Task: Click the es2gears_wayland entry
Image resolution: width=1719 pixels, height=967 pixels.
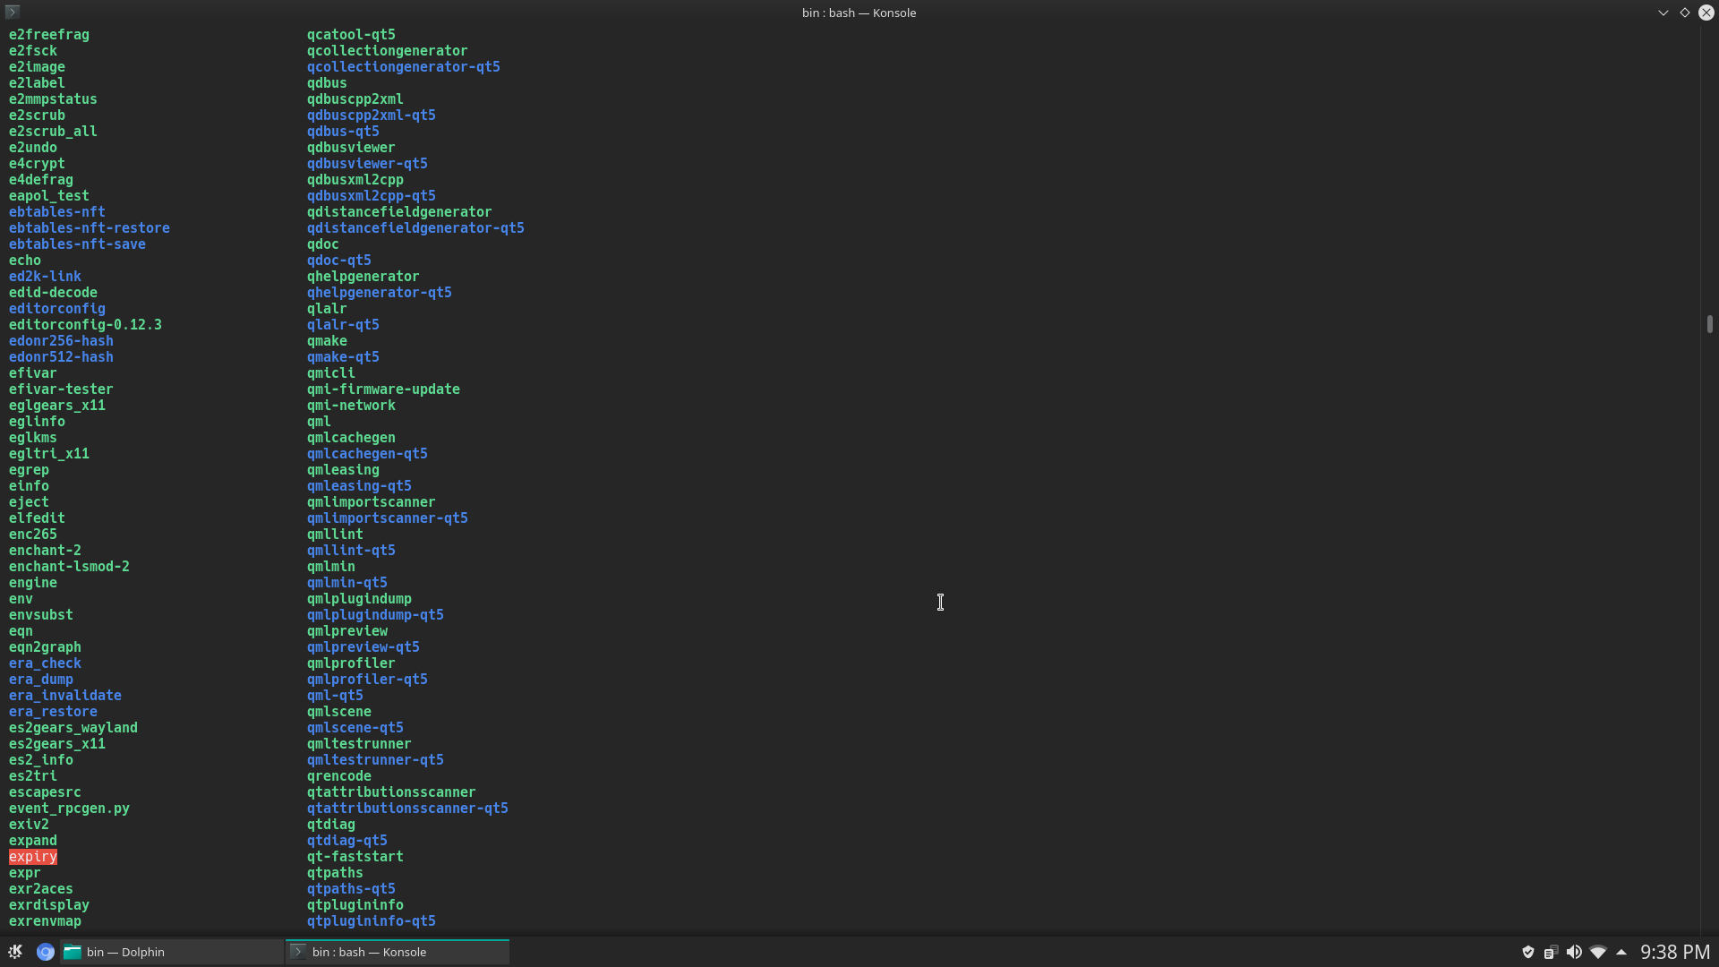Action: tap(73, 728)
